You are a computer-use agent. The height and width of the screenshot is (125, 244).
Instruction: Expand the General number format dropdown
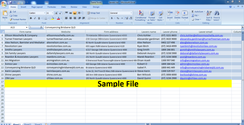pyautogui.click(x=131, y=13)
